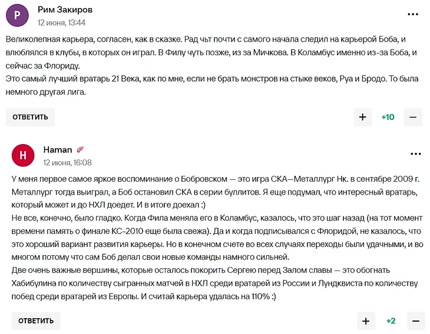View the +10 rating score details

(x=388, y=117)
